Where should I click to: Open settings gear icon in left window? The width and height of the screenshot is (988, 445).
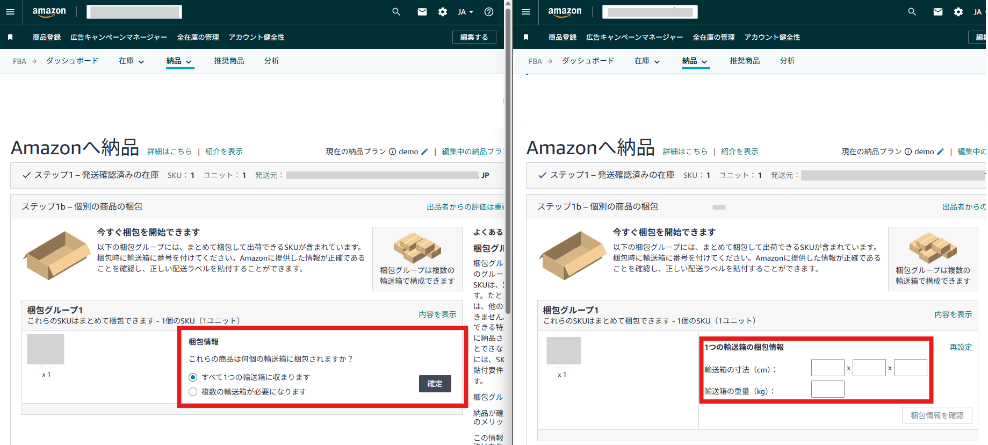click(x=442, y=12)
